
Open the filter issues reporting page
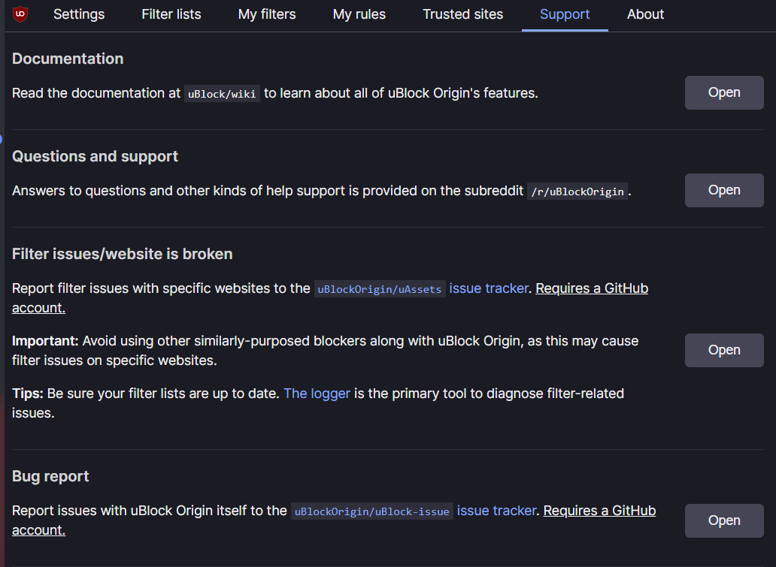(x=723, y=350)
